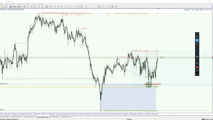Switch to MN timeframe button
213x120 pixels.
tap(78, 7)
